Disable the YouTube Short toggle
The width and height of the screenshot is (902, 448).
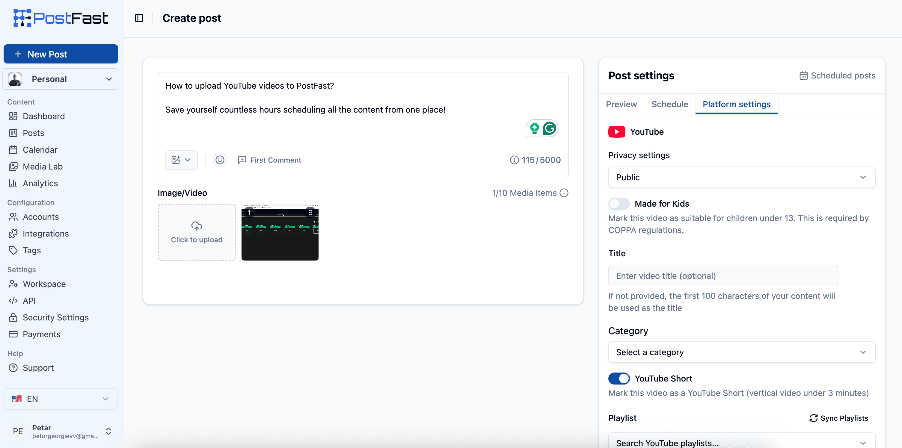coord(619,378)
